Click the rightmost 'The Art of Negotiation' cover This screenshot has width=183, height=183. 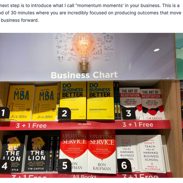152,104
